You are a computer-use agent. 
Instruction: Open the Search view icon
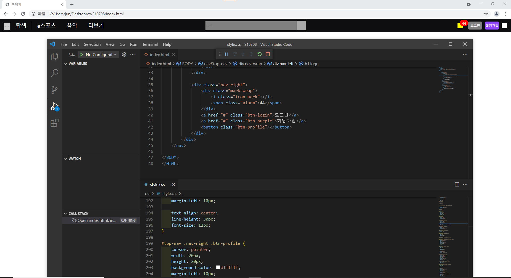tap(54, 73)
